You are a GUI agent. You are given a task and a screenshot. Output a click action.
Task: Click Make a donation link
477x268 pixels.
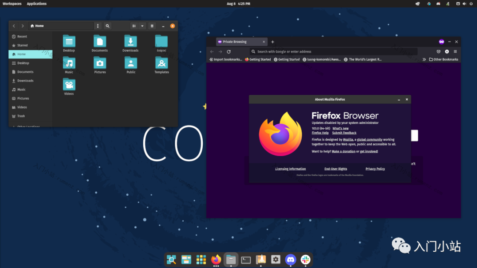(344, 152)
